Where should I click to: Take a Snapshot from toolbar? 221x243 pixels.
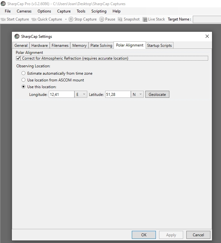pos(120,19)
